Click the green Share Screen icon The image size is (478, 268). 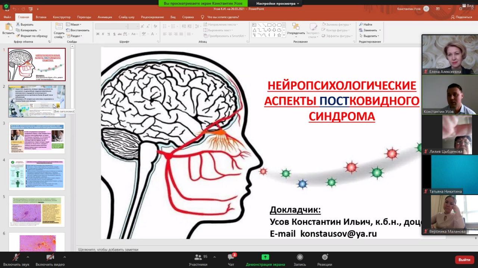(265, 257)
